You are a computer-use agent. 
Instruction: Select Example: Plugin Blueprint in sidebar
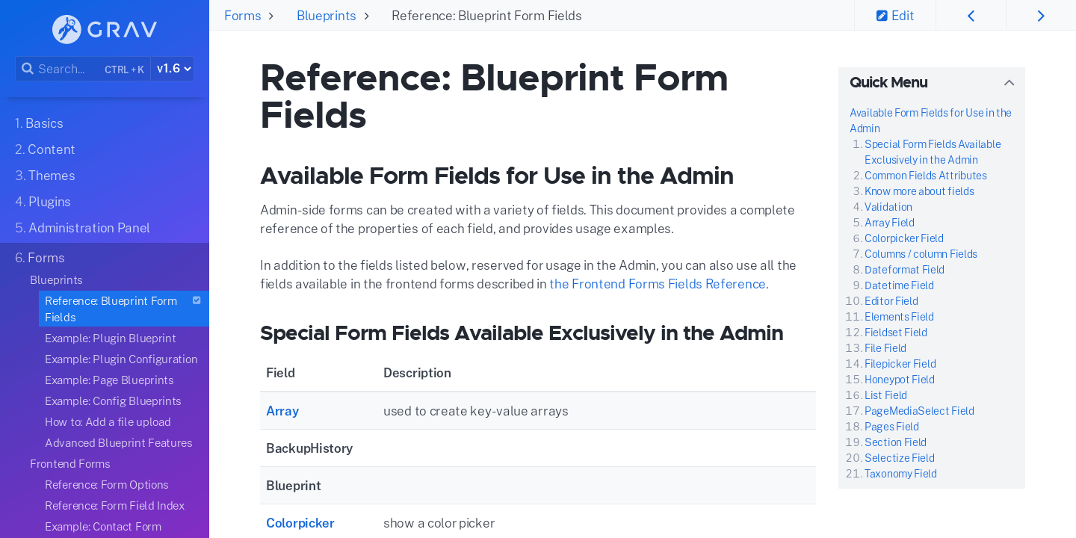click(x=111, y=338)
